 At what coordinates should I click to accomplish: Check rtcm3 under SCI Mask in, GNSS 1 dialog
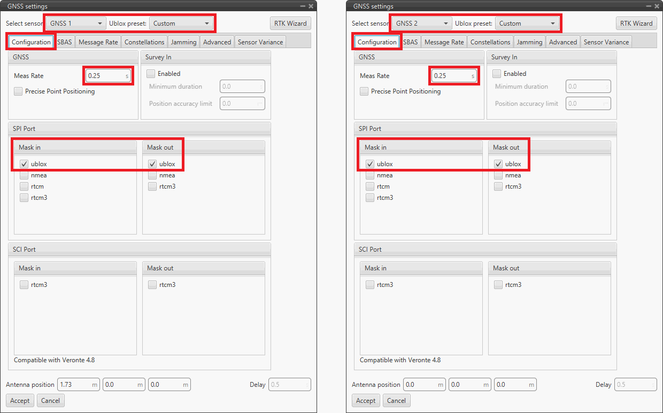click(x=24, y=285)
